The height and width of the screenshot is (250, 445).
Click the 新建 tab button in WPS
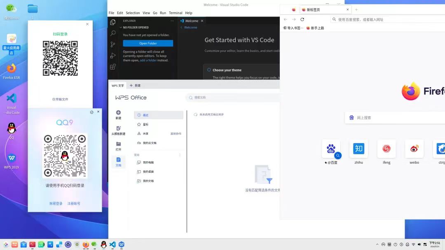point(135,86)
